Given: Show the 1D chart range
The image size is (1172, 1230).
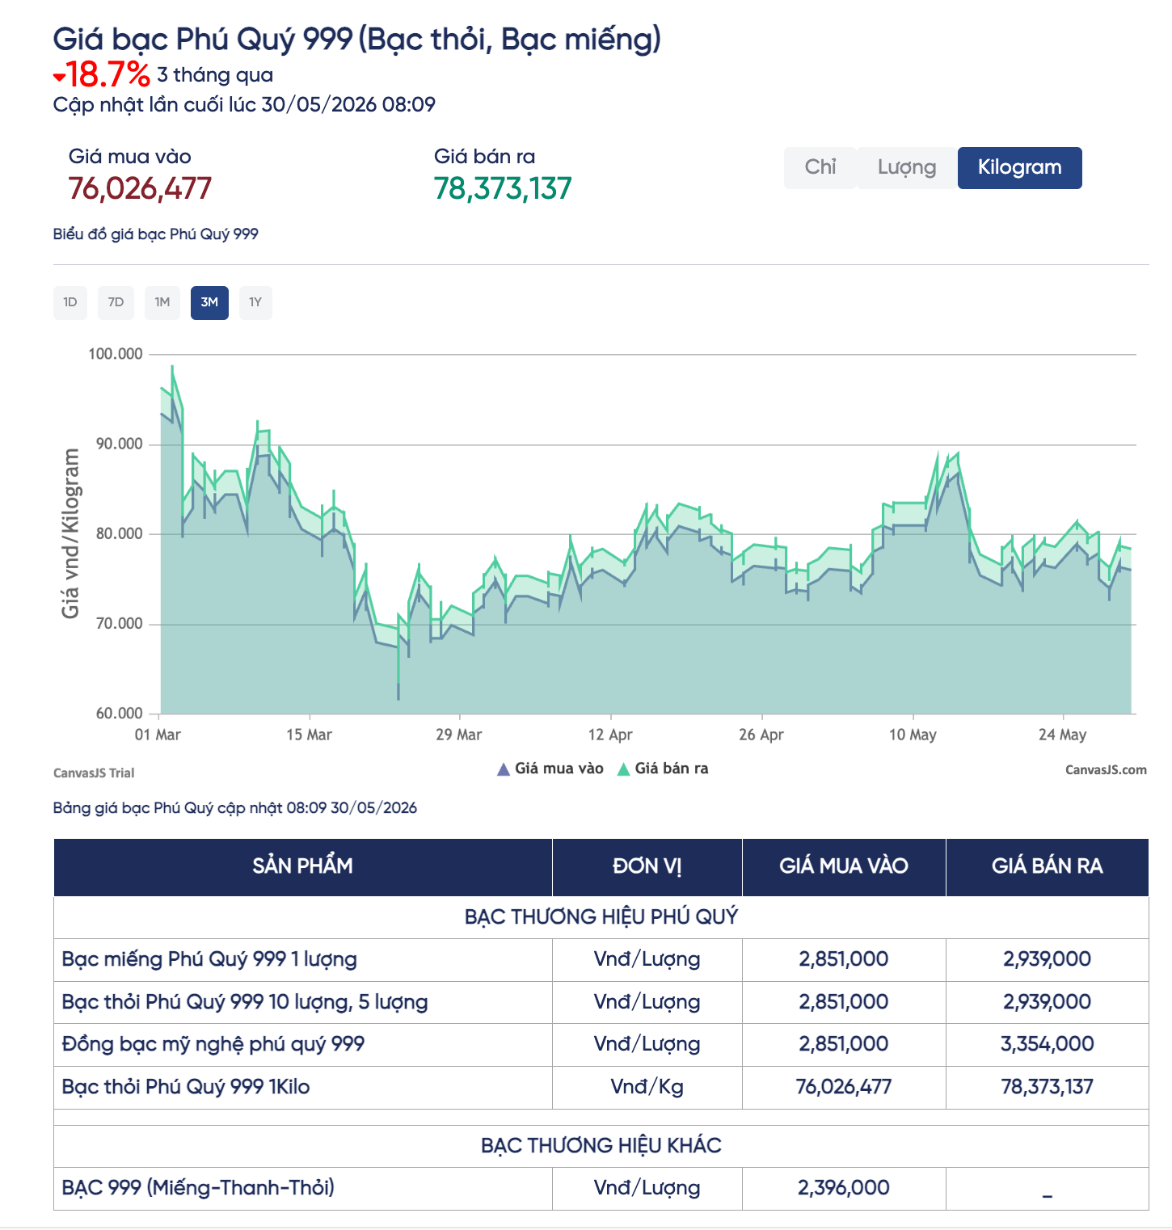Looking at the screenshot, I should click(x=70, y=302).
